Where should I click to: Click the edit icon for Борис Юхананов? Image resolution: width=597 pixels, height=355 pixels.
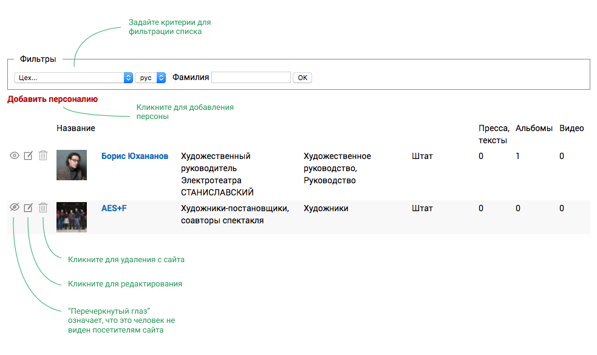tap(29, 156)
